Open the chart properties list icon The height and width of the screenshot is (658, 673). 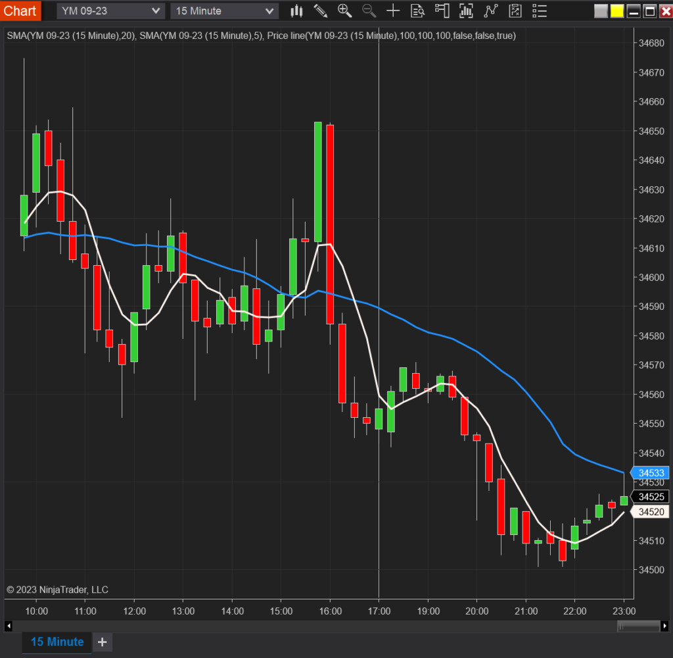tap(540, 11)
